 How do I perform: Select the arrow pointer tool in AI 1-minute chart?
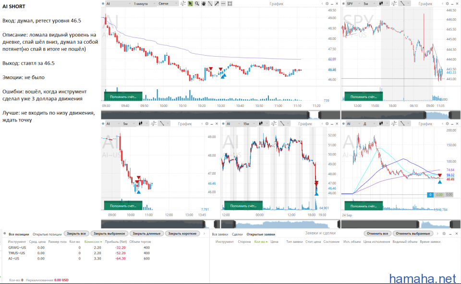tap(190, 3)
